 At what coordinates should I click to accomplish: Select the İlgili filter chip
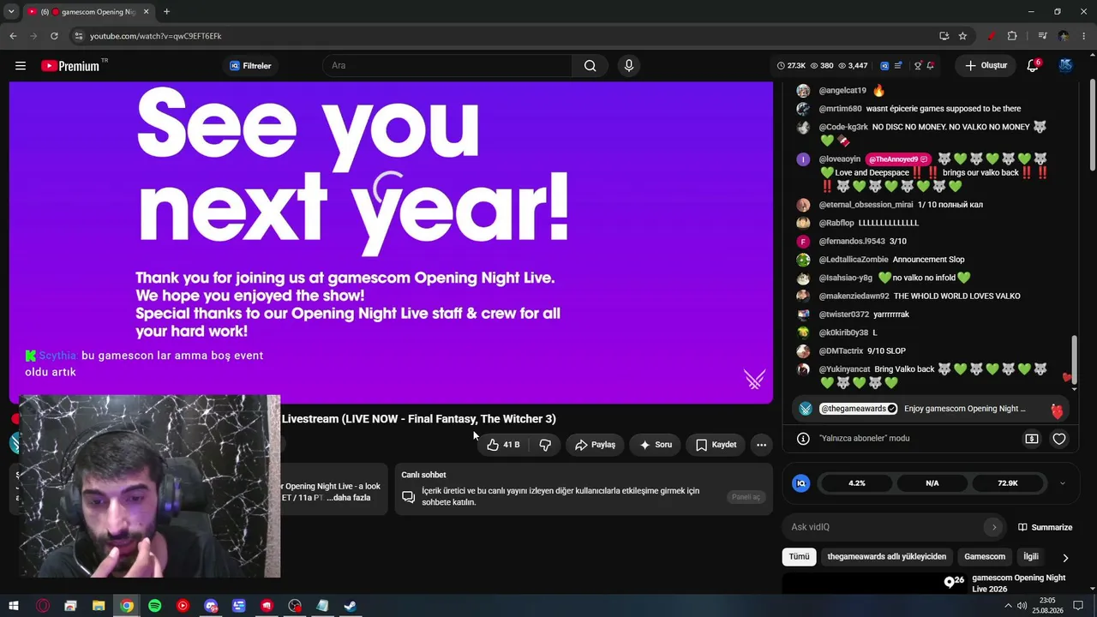tap(1031, 557)
